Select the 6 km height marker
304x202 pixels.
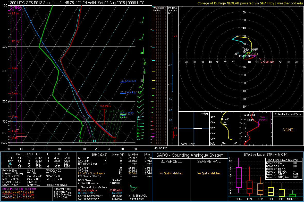tap(14, 94)
